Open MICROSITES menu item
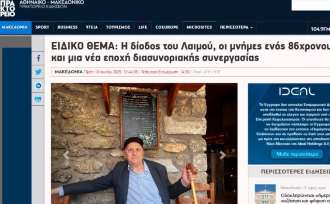 click(199, 27)
